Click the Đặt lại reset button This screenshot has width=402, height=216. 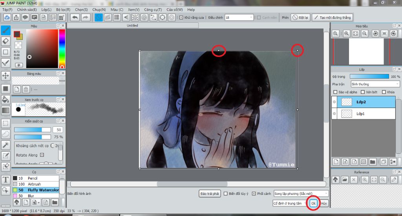[x=300, y=18]
